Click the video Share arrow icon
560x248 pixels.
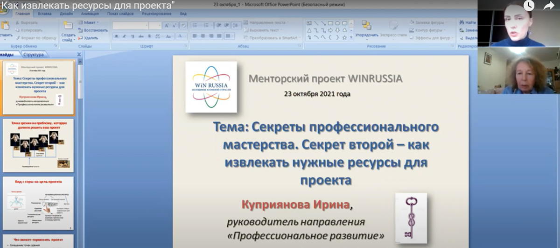[548, 6]
